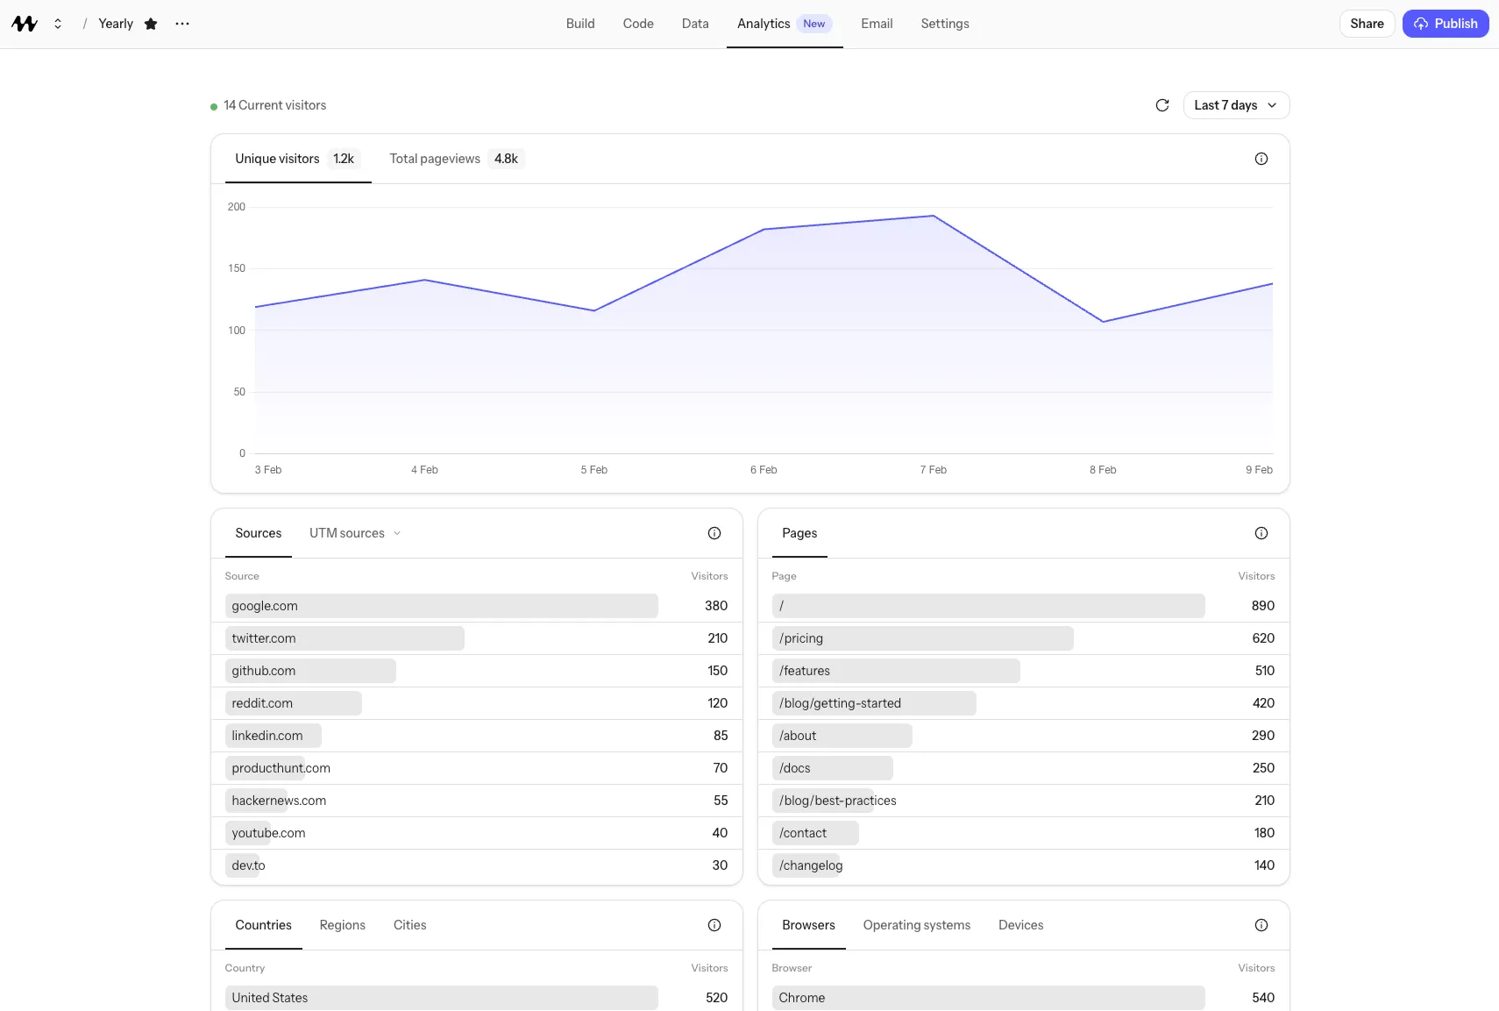Open the ellipsis more-options menu
The height and width of the screenshot is (1011, 1499).
click(x=181, y=24)
